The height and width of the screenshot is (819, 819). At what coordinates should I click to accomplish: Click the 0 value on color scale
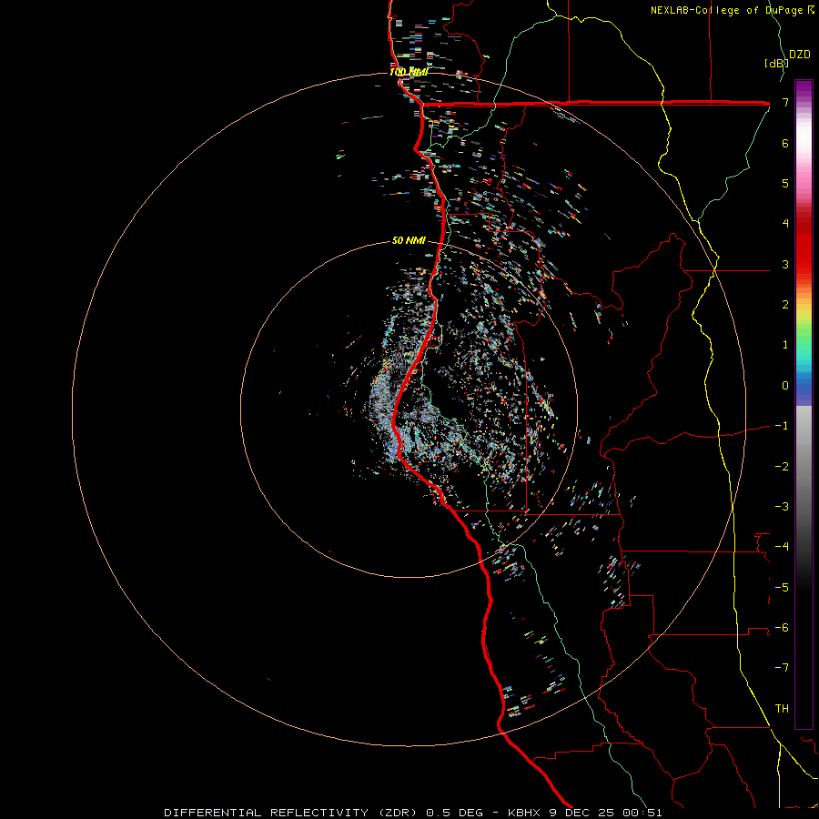785,386
